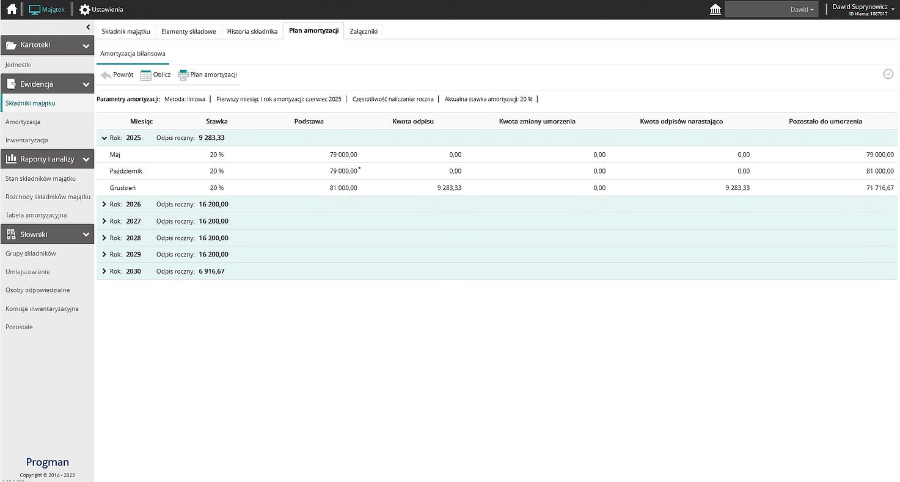The height and width of the screenshot is (482, 900).
Task: Collapse the Kartoteki sidebar section
Action: pyautogui.click(x=86, y=45)
